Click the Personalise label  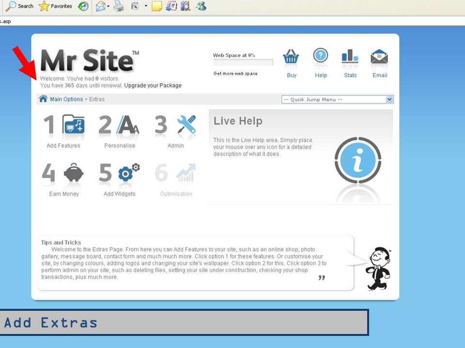tap(120, 145)
